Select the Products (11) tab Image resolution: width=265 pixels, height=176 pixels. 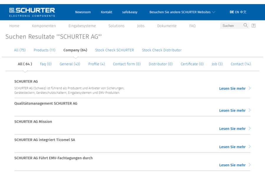(44, 50)
